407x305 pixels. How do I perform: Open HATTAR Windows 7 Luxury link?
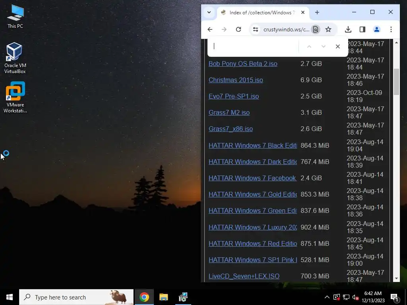click(x=252, y=228)
